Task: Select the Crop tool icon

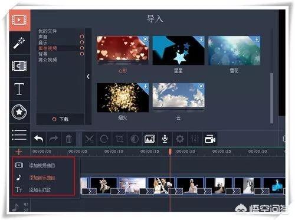Action: (119, 139)
